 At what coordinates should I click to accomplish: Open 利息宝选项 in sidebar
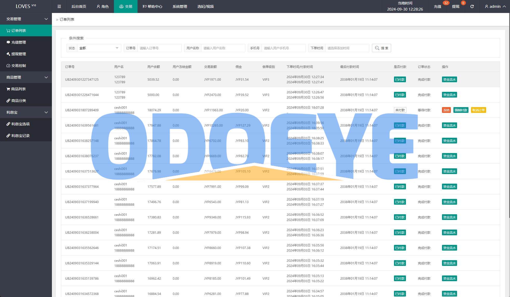tap(26, 124)
